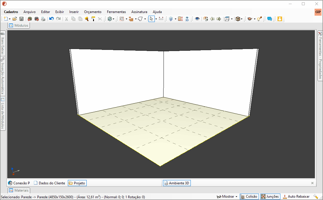Undo the last action
323x200 pixels.
pos(52,19)
